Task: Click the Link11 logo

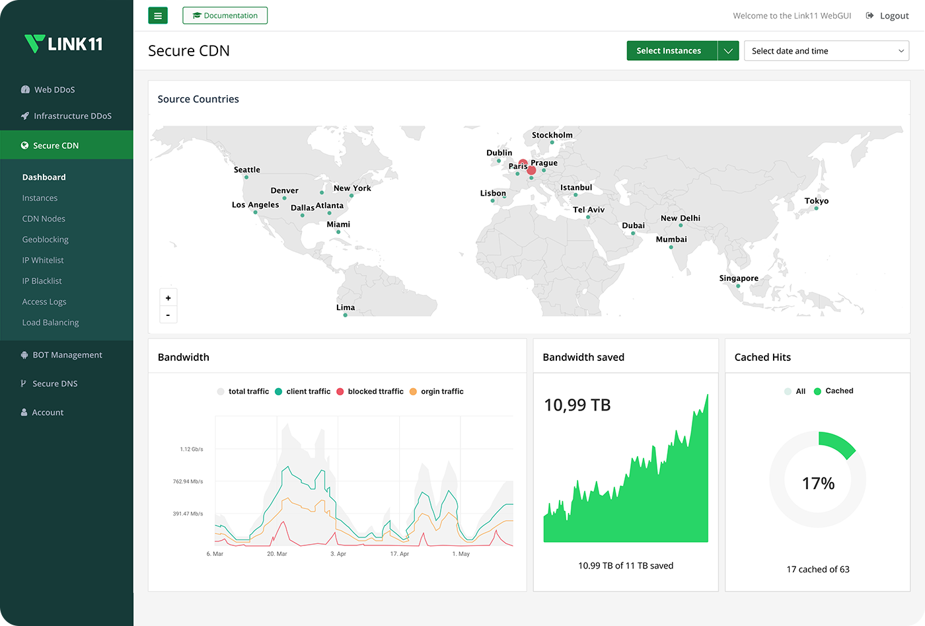Action: [x=63, y=44]
